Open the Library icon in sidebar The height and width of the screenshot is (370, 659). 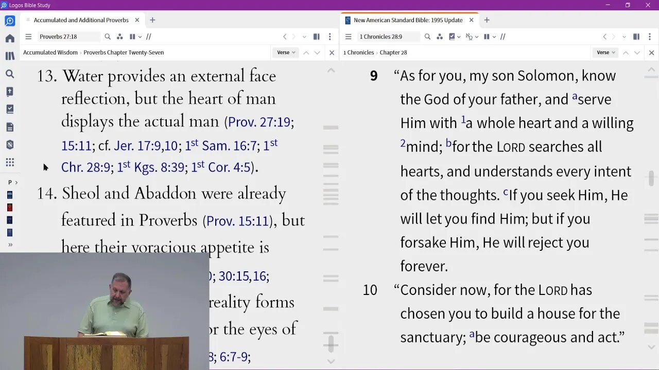click(x=10, y=56)
